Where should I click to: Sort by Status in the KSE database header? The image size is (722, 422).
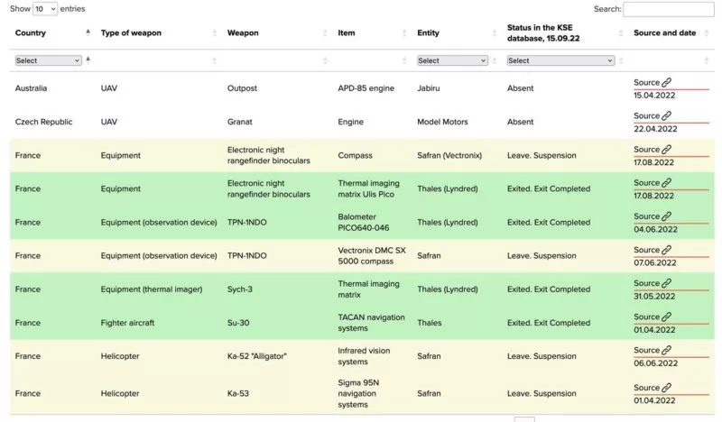tap(543, 32)
